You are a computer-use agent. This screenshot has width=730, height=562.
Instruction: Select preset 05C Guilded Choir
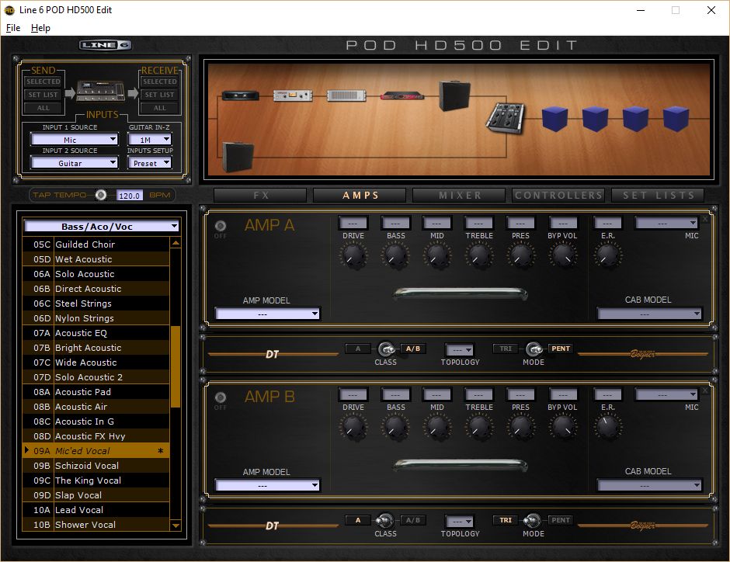click(96, 245)
